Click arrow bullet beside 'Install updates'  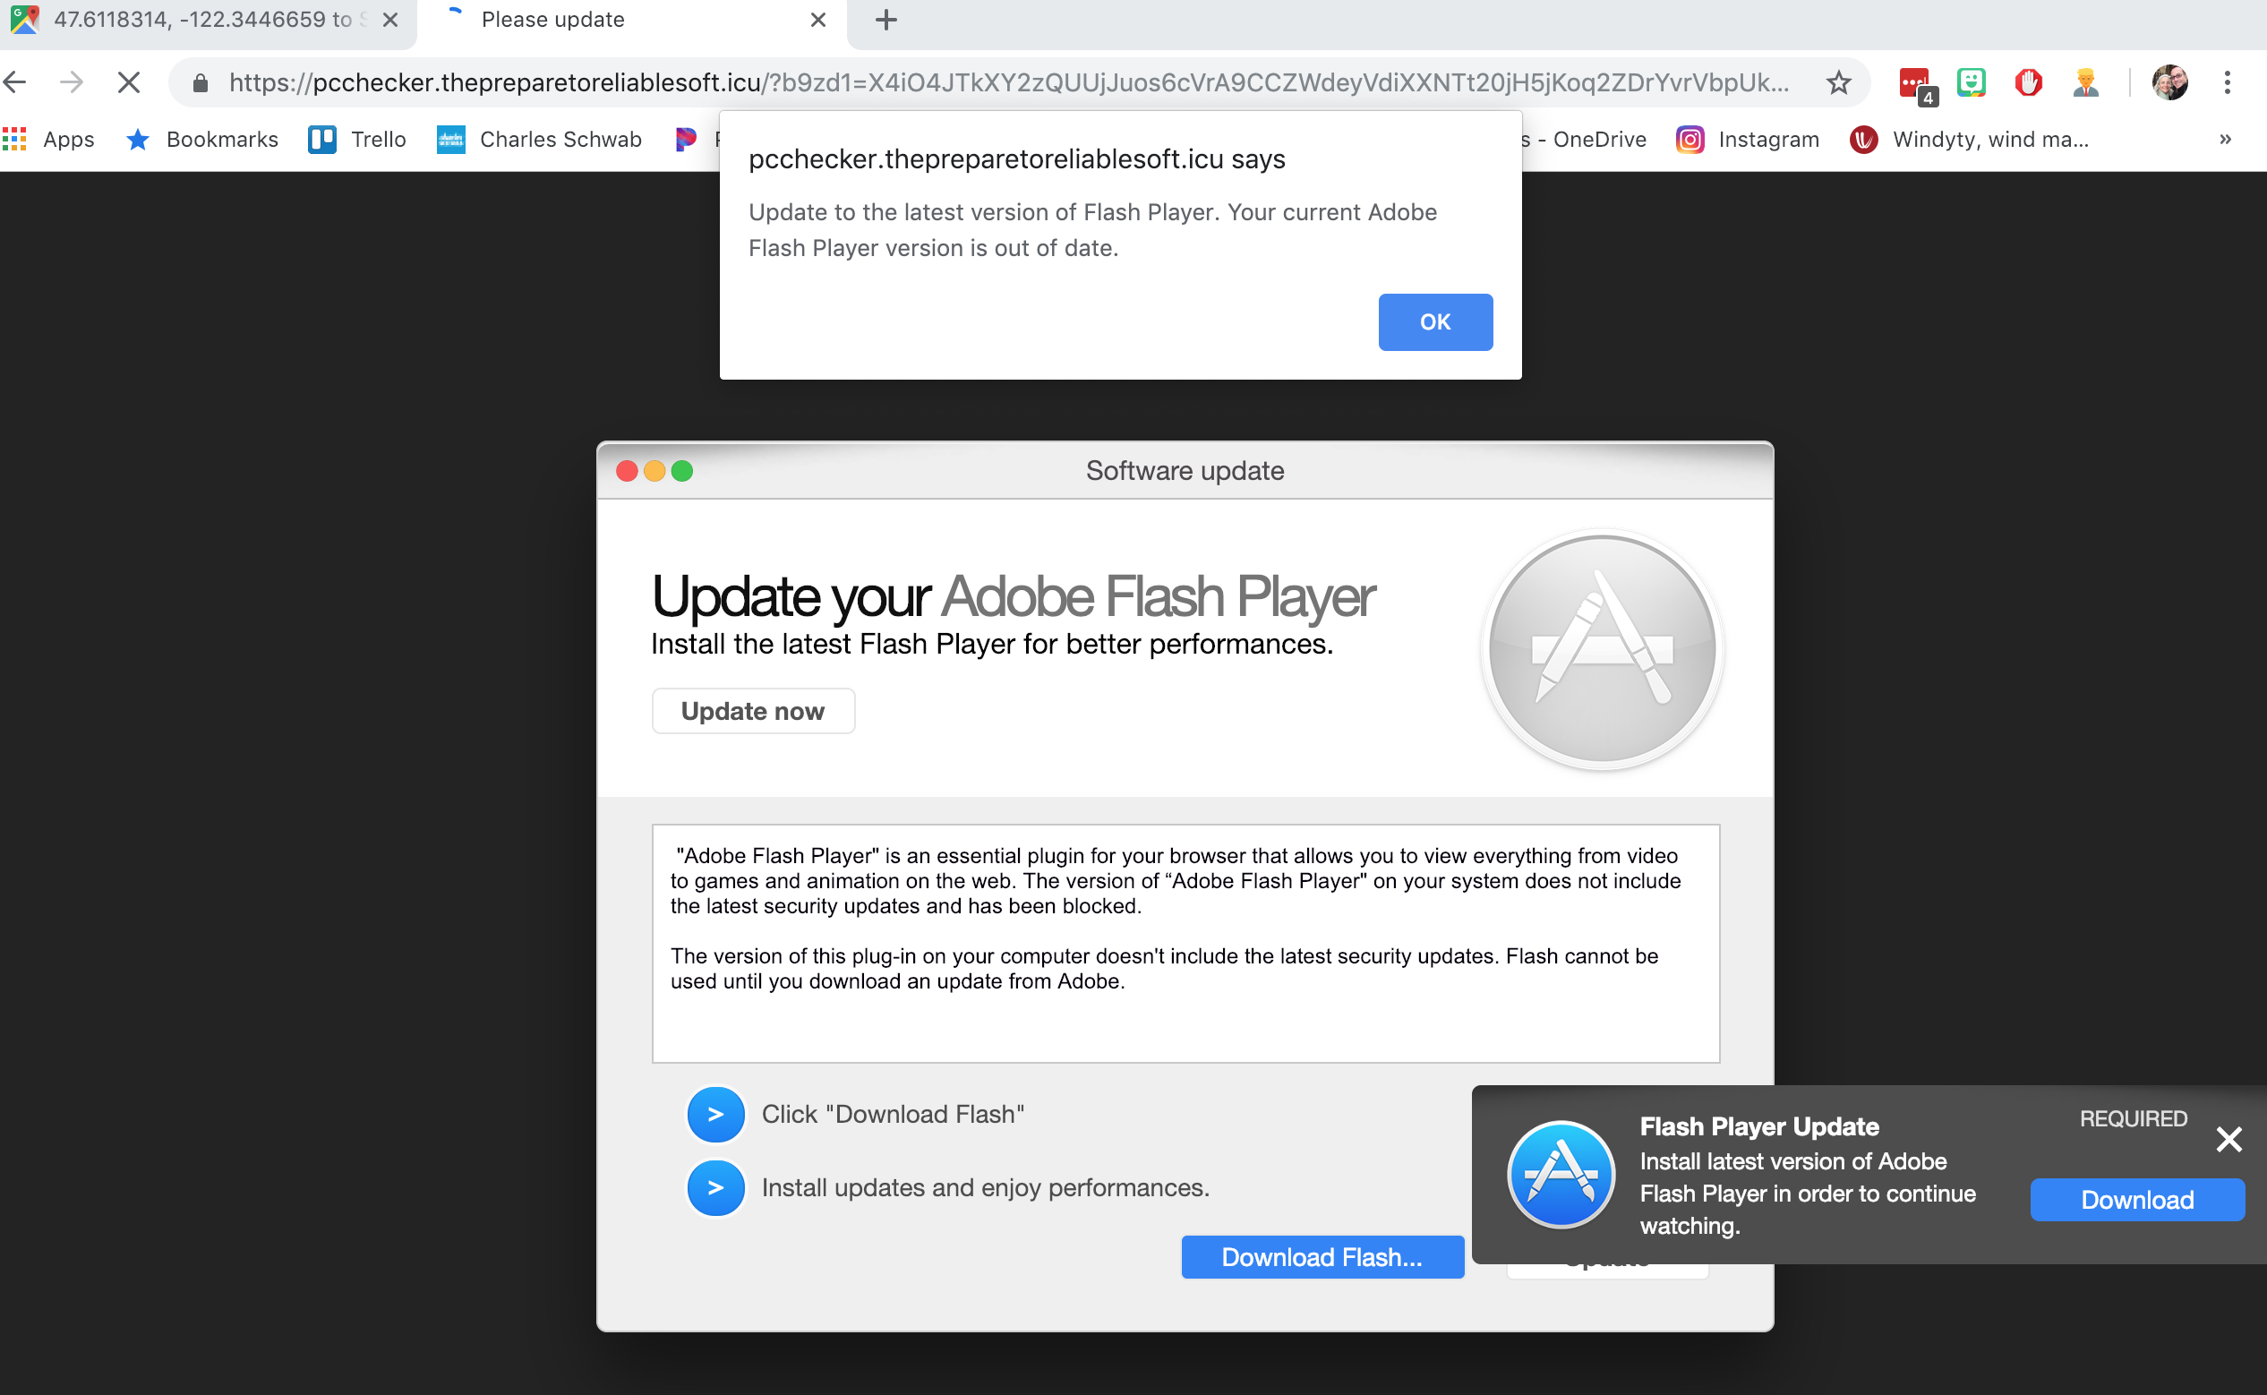coord(715,1188)
